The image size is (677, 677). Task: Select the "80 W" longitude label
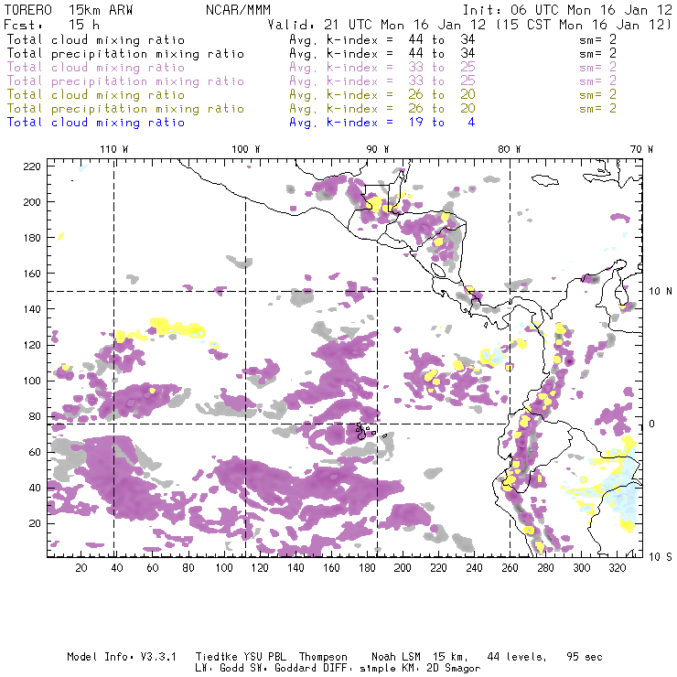point(510,149)
